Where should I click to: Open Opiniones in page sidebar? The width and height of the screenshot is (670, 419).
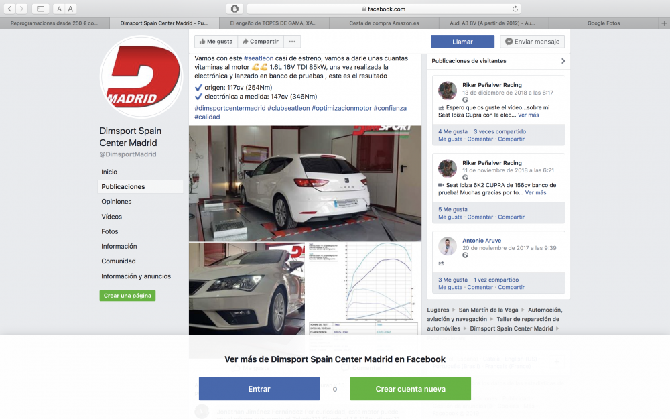(x=116, y=202)
